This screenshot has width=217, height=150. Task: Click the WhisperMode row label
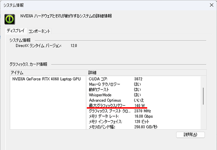click(x=100, y=95)
